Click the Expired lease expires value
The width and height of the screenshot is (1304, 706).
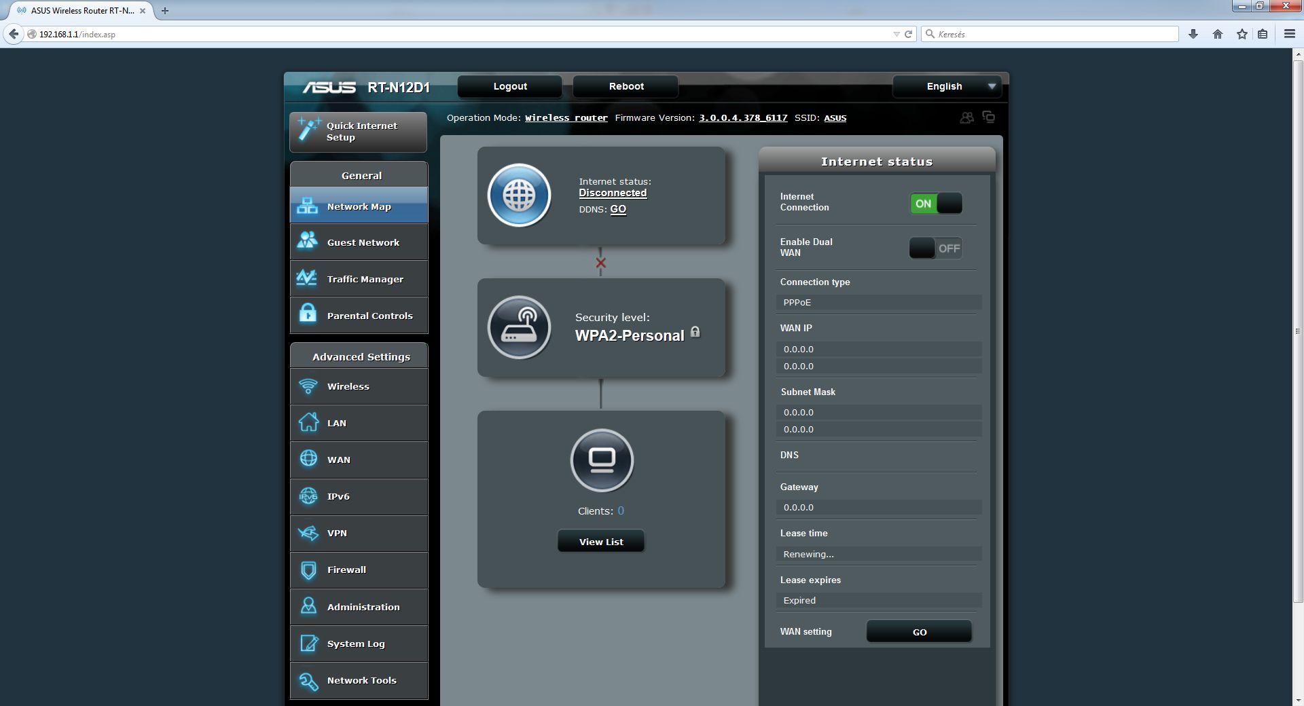(879, 600)
